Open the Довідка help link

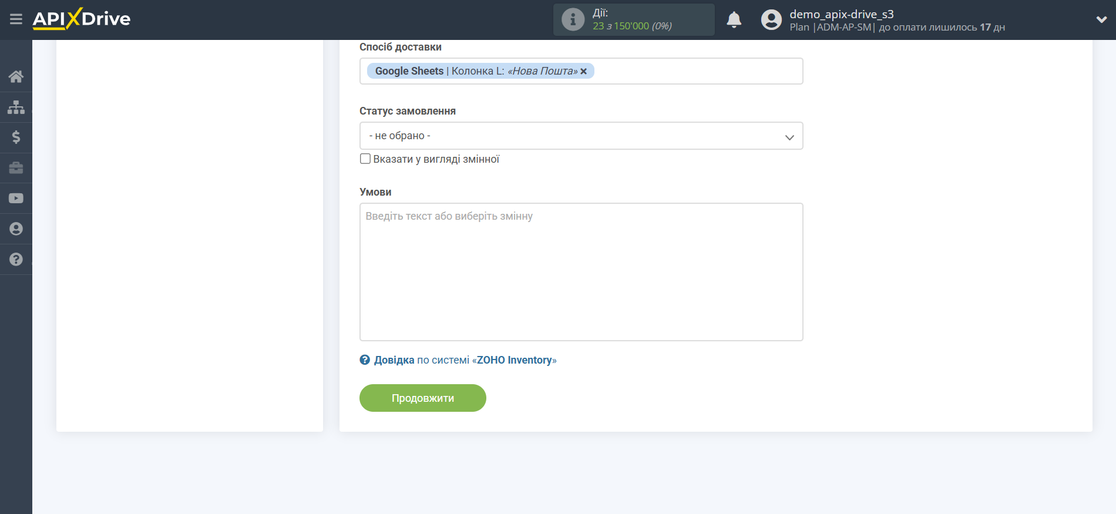(394, 360)
